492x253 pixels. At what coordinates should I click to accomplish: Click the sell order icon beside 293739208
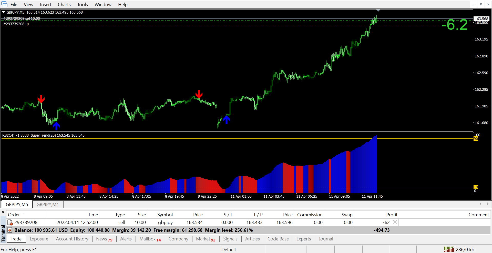click(10, 222)
